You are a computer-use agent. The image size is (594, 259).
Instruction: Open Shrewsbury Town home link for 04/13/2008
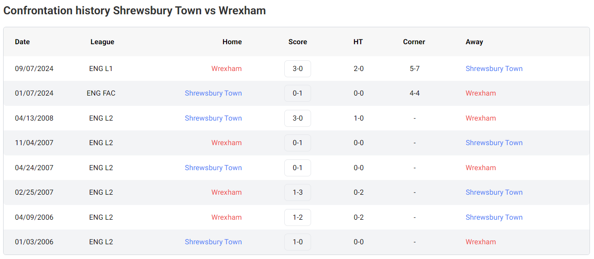point(213,118)
